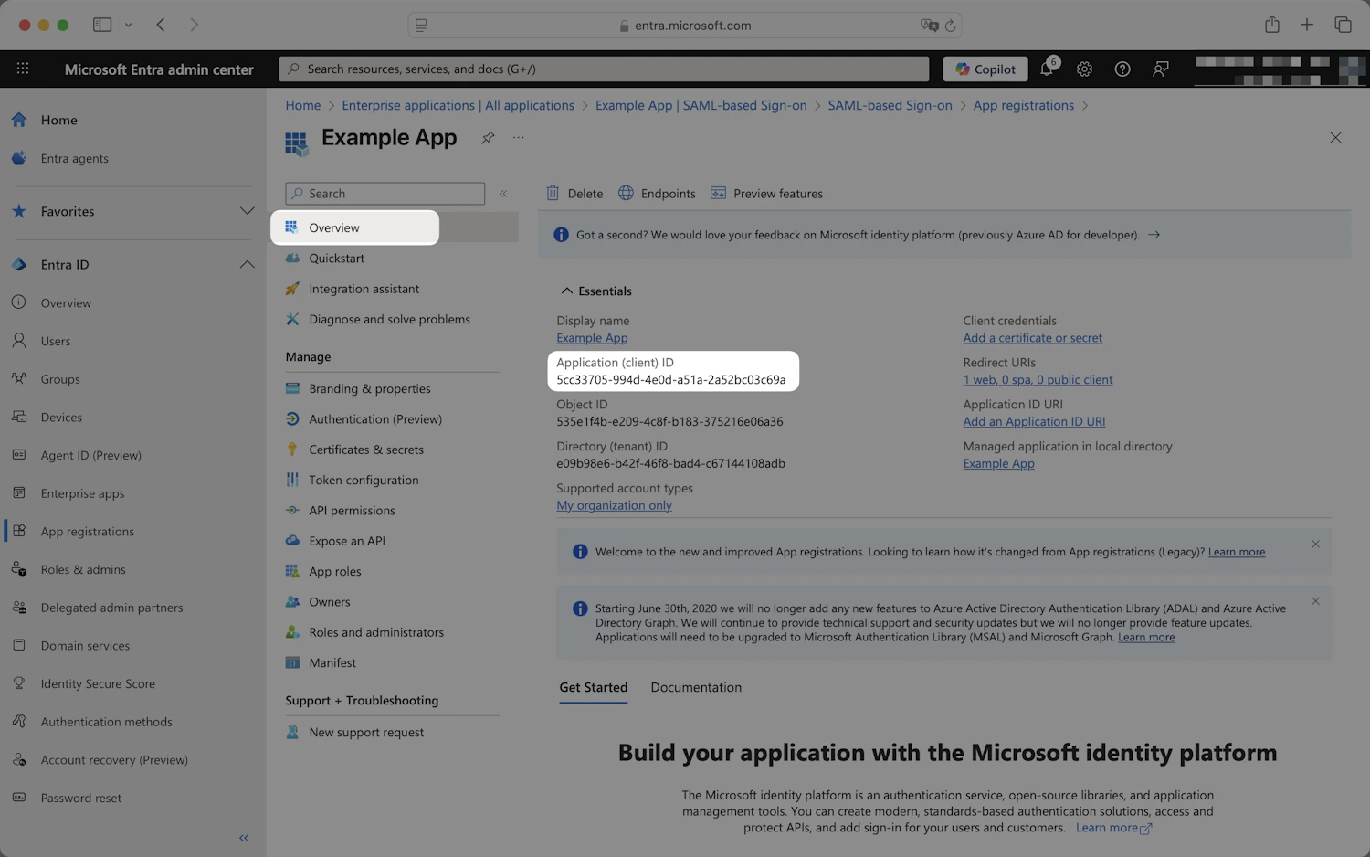Go to Home in left navigation

point(58,120)
